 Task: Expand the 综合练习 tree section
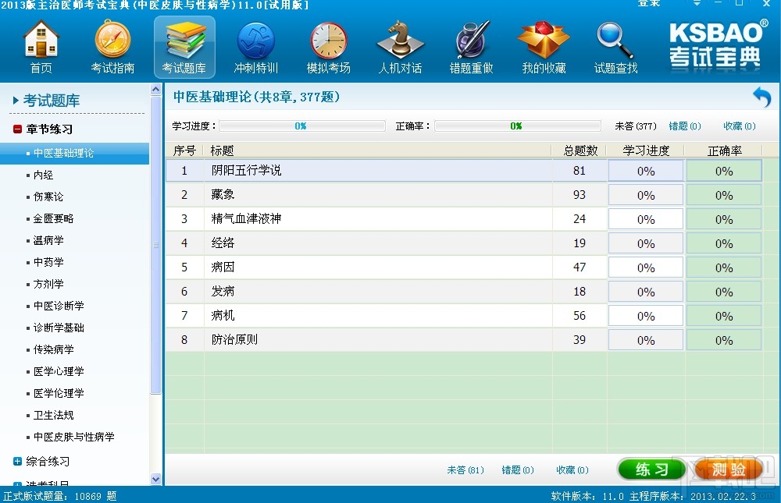point(17,461)
